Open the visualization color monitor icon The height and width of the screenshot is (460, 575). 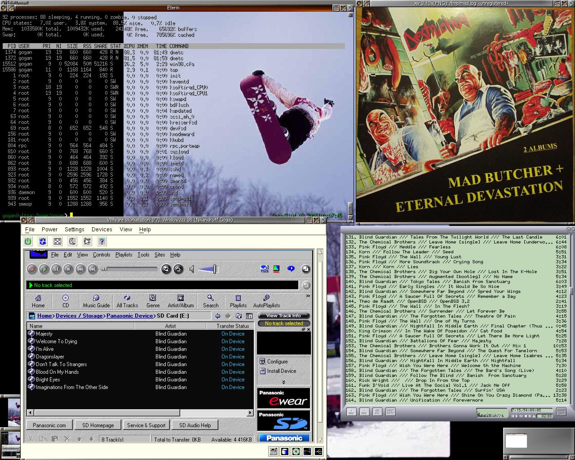point(277,269)
